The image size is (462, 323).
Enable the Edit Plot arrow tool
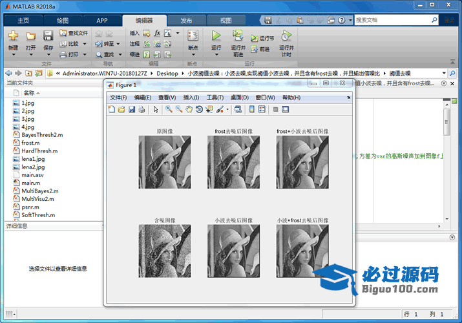click(156, 110)
